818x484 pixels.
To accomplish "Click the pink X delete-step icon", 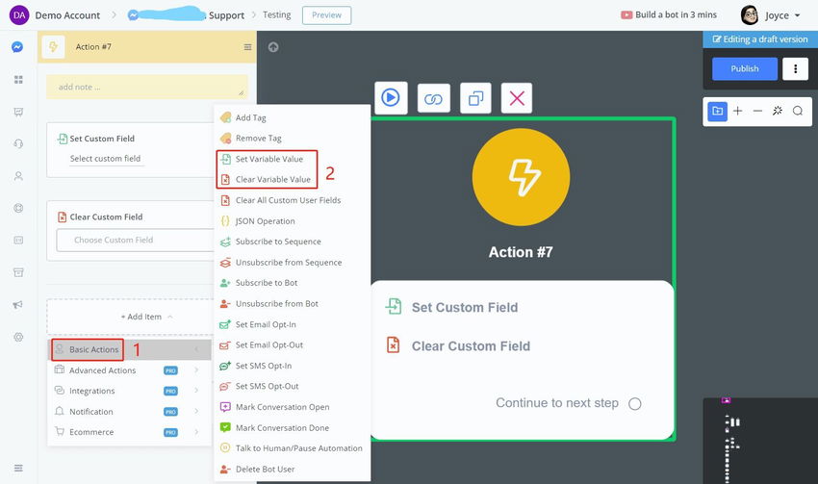I will coord(517,98).
